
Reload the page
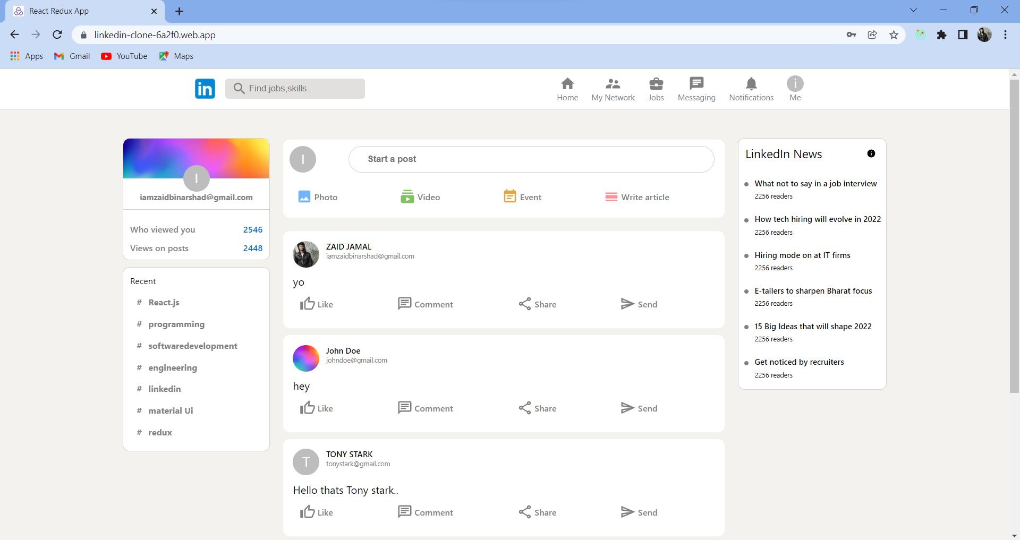click(57, 35)
